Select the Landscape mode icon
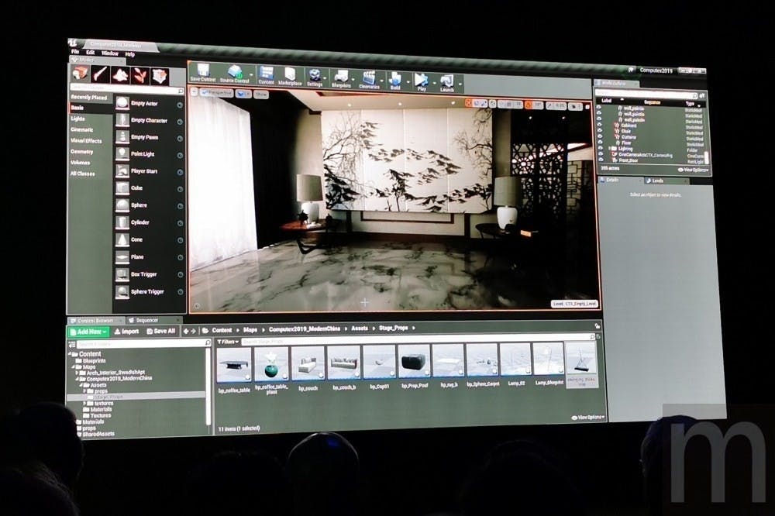 tap(120, 74)
